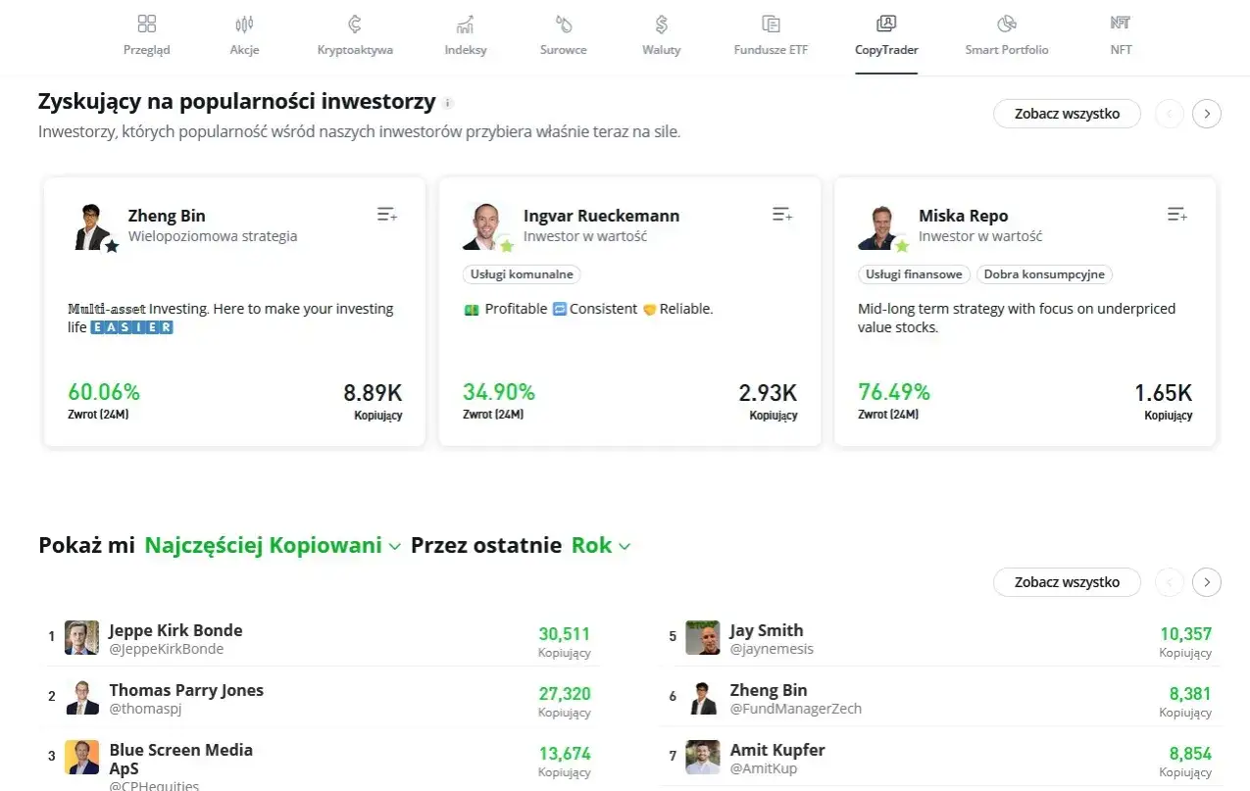Open Miska Repo card profile photo
Image resolution: width=1250 pixels, height=791 pixels.
(x=881, y=226)
